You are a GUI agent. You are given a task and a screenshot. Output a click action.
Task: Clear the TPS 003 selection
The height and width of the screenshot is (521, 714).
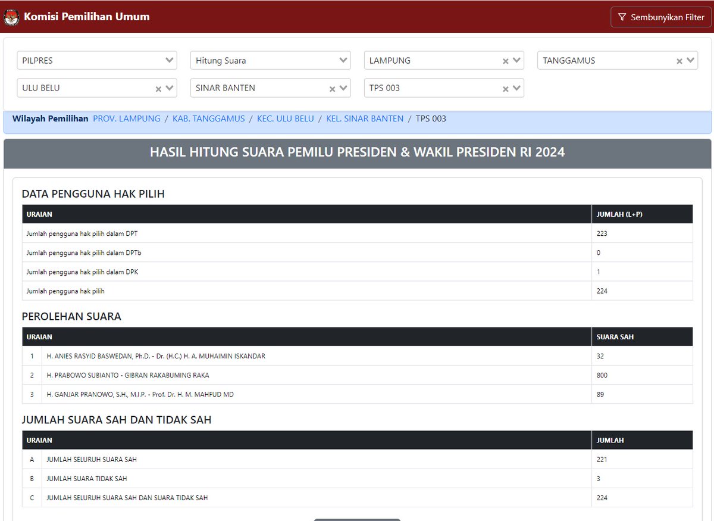pos(505,89)
